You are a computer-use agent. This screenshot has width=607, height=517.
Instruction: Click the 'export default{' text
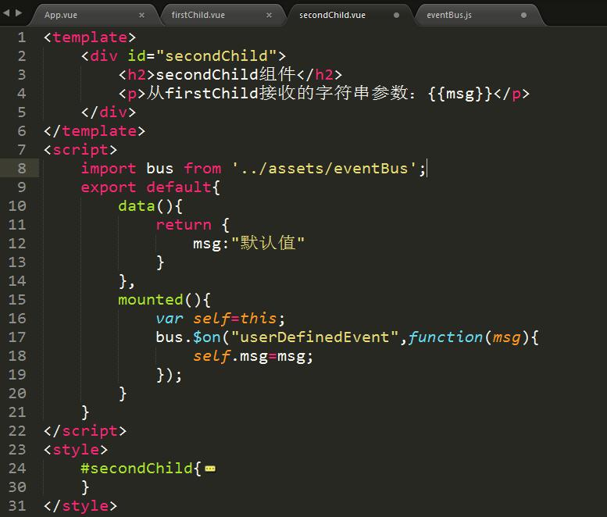click(x=151, y=187)
